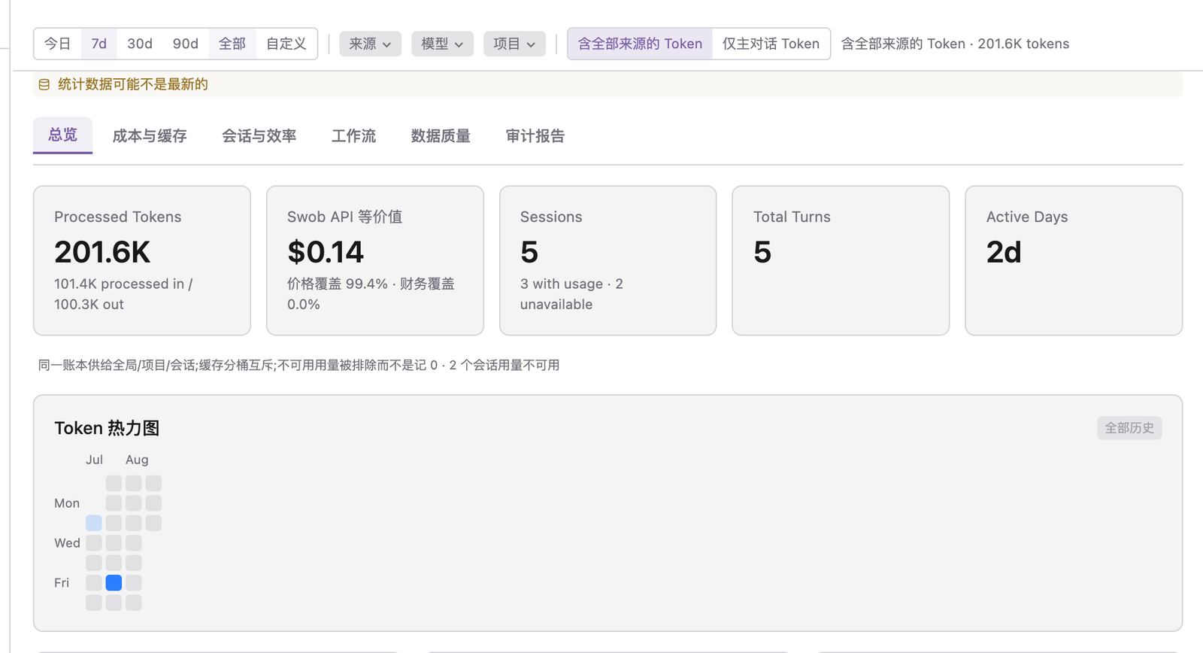Click the Jul month label in heatmap
This screenshot has width=1203, height=653.
(x=94, y=460)
